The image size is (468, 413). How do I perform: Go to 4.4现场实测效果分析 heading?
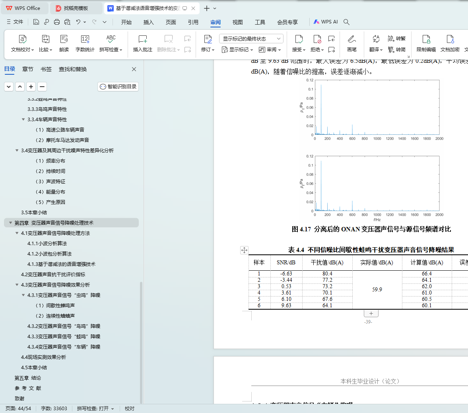[44, 357]
